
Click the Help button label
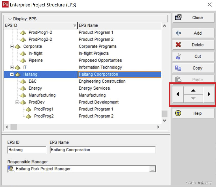[197, 113]
